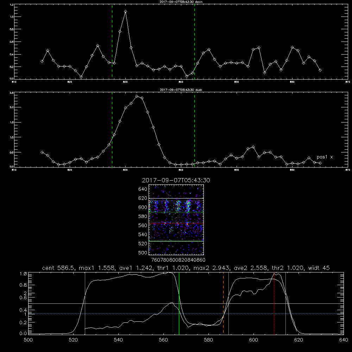Click the highest peak diamond in dawn plot
This screenshot has height=352, width=352.
point(126,12)
